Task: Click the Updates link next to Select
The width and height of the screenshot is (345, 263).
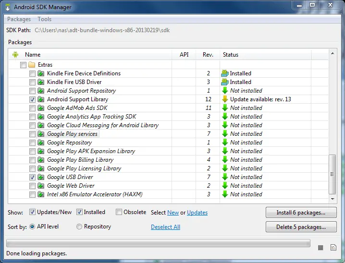Action: (197, 213)
